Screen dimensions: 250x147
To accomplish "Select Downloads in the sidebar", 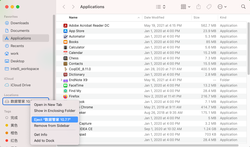I will pos(26,23).
